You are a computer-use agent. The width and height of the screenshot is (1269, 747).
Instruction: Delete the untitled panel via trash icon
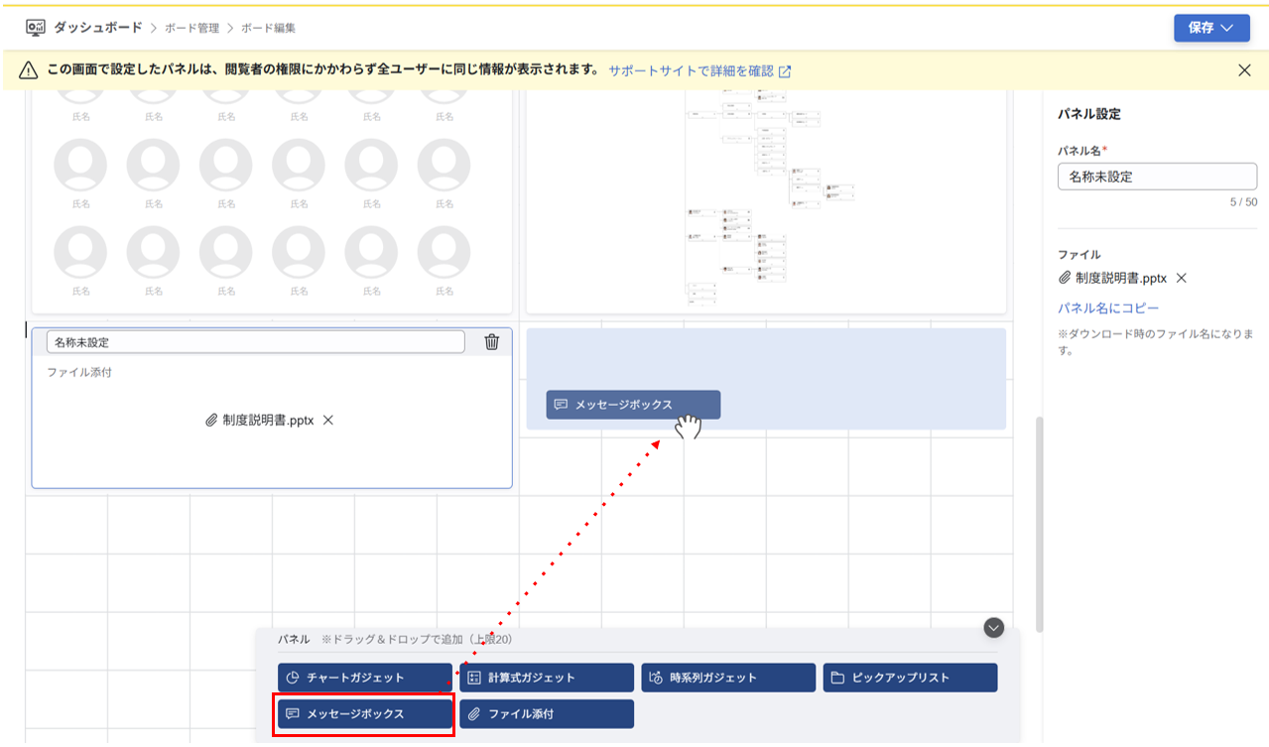(491, 341)
